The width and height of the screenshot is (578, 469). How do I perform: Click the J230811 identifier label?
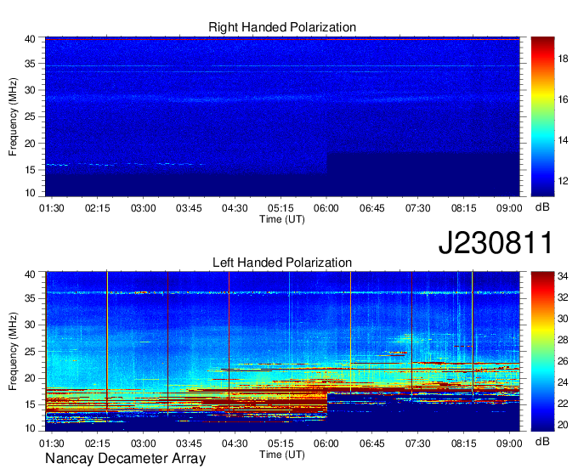[x=496, y=242]
